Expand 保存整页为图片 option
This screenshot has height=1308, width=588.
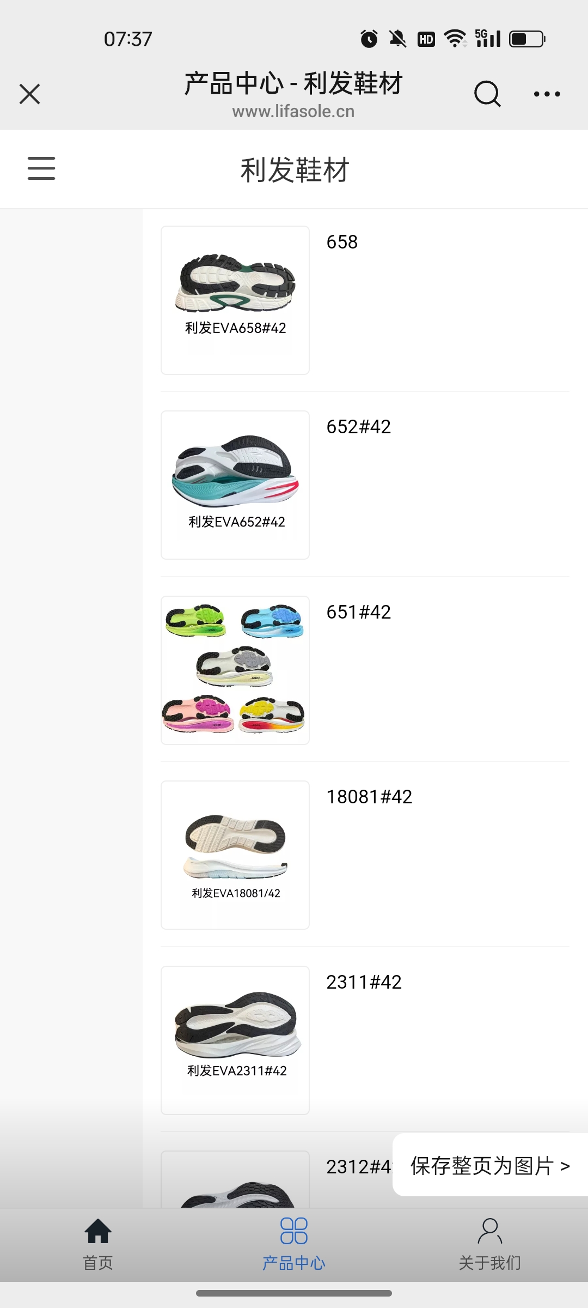click(x=490, y=1166)
